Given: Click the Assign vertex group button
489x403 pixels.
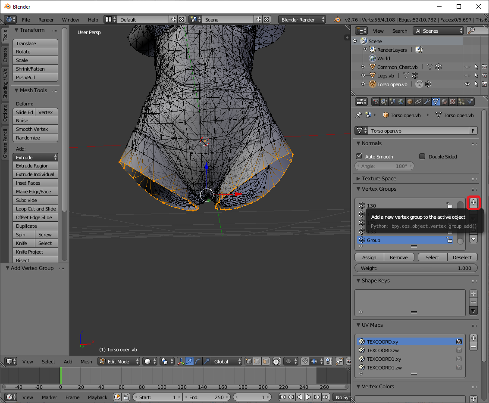Looking at the screenshot, I should coord(369,257).
